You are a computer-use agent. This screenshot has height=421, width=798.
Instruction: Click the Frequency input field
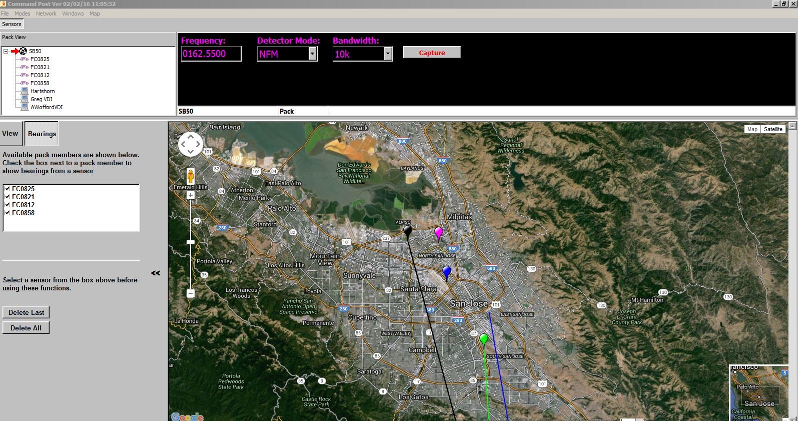[x=211, y=54]
